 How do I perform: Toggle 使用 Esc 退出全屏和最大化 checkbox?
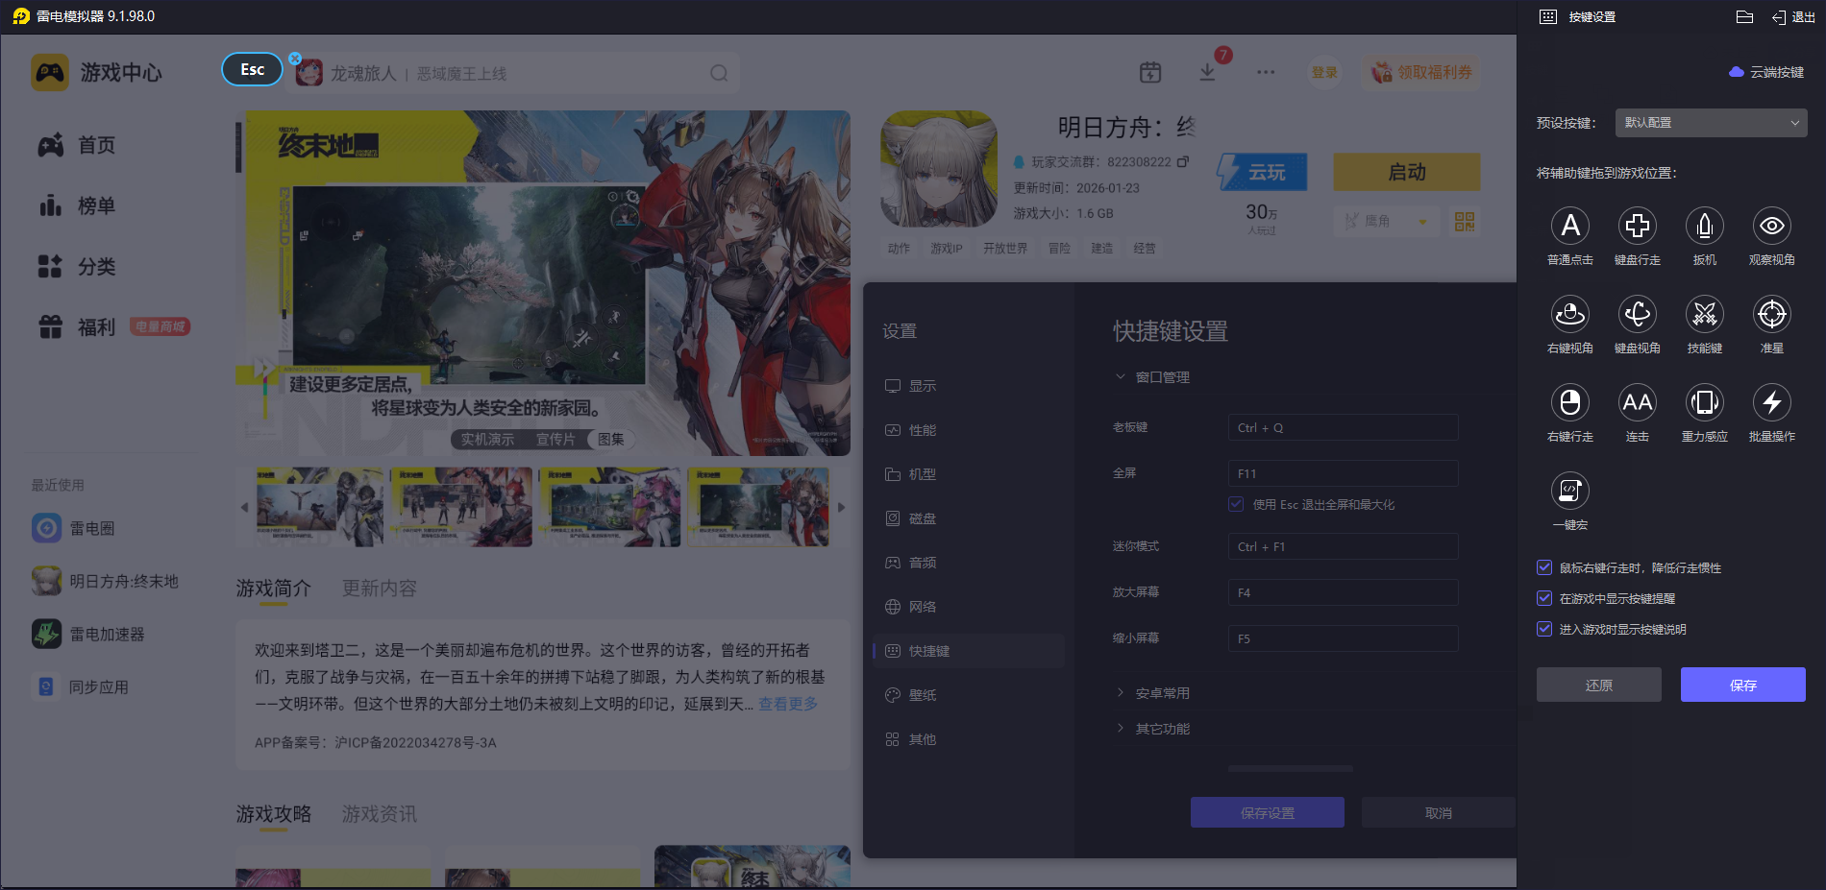point(1236,504)
